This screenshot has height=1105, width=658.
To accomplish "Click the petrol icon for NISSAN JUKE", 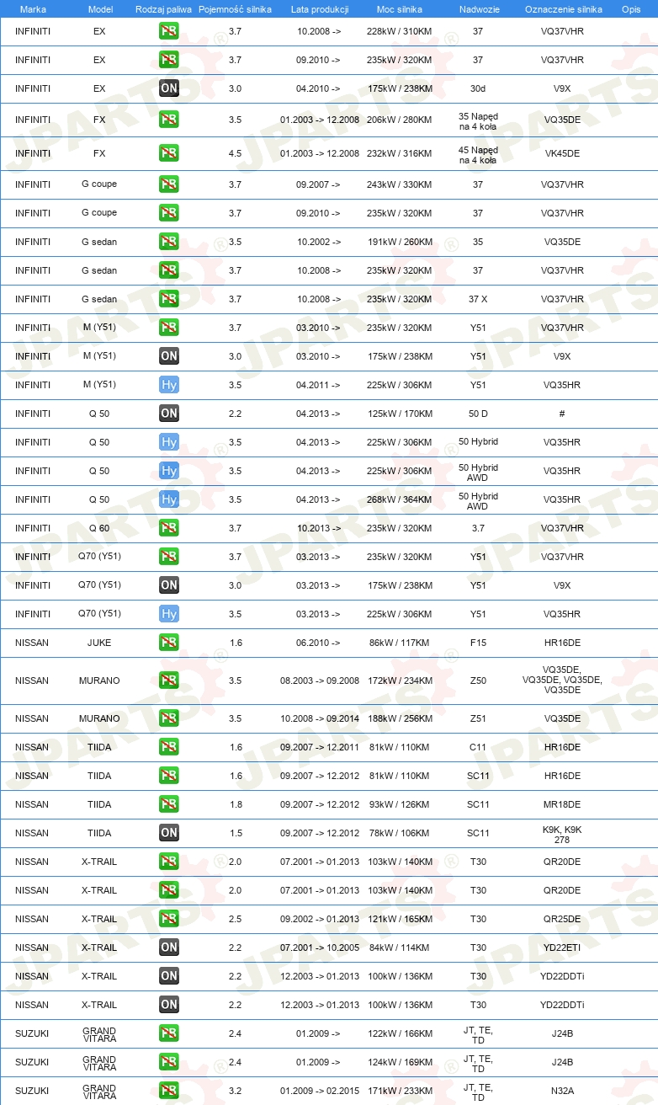I will [x=169, y=643].
